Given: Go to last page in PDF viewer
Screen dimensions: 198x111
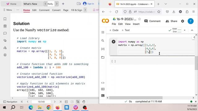Looking at the screenshot, I should tap(61, 101).
